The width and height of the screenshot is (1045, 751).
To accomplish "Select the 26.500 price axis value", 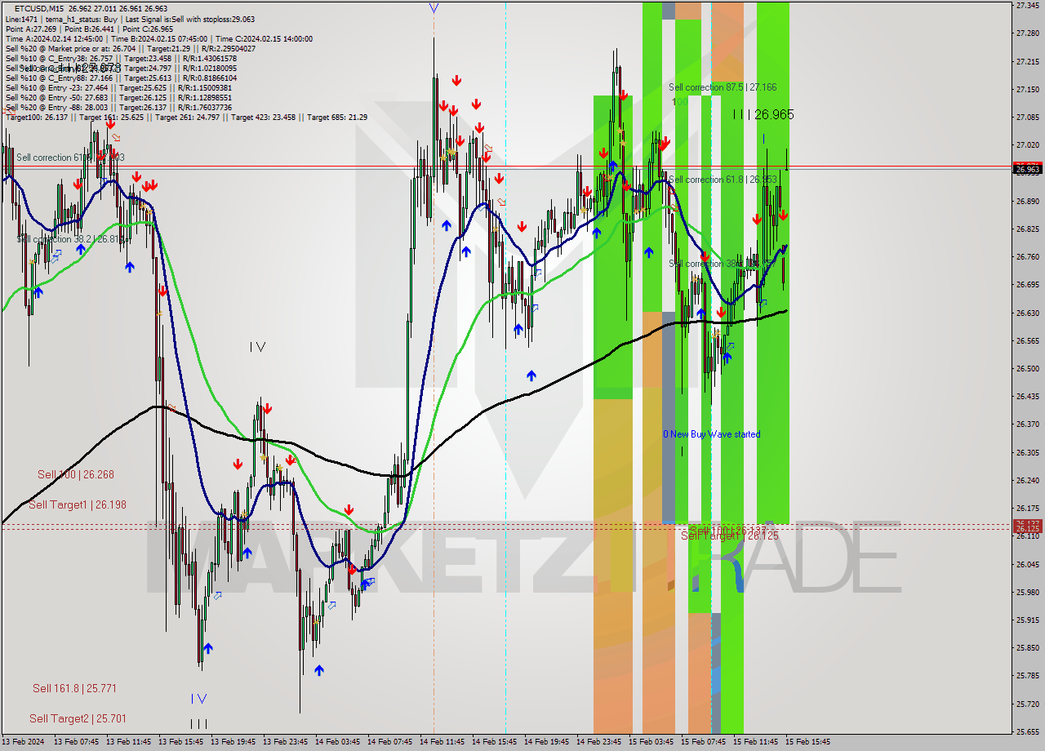I will tap(1027, 368).
